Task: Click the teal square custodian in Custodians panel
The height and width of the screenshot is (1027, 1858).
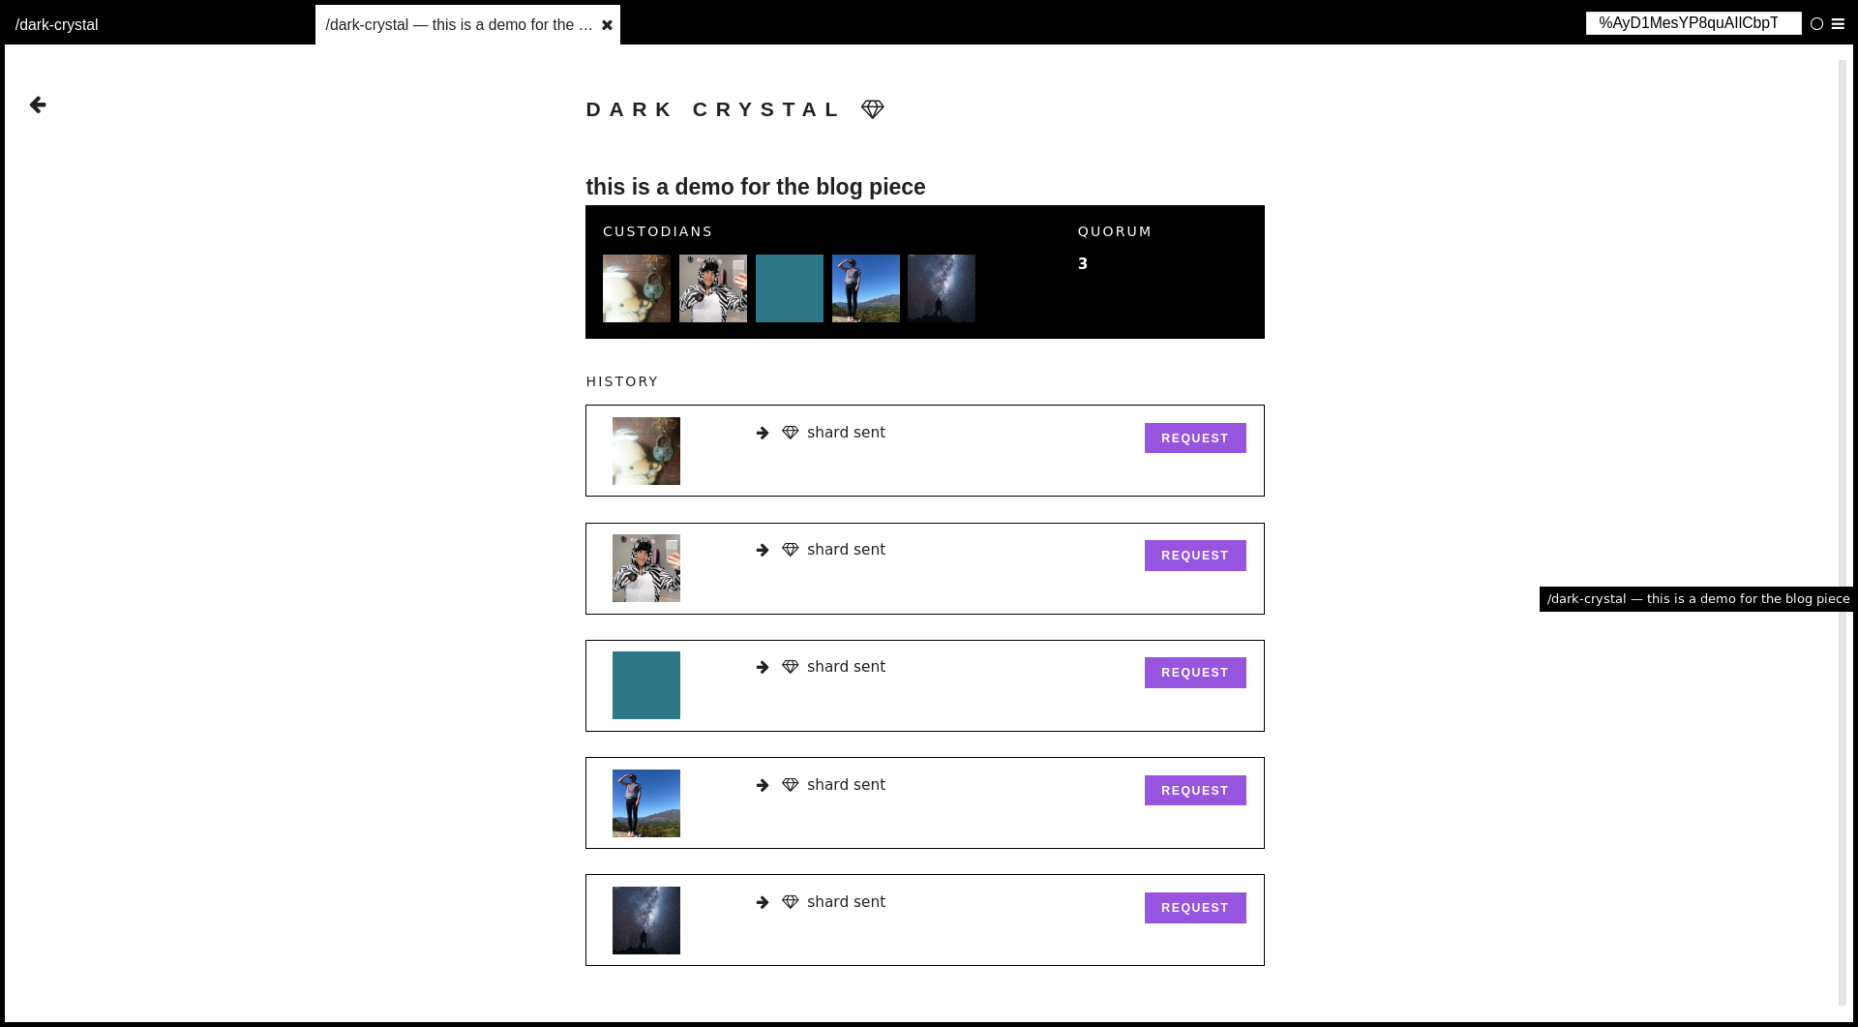Action: (x=790, y=288)
